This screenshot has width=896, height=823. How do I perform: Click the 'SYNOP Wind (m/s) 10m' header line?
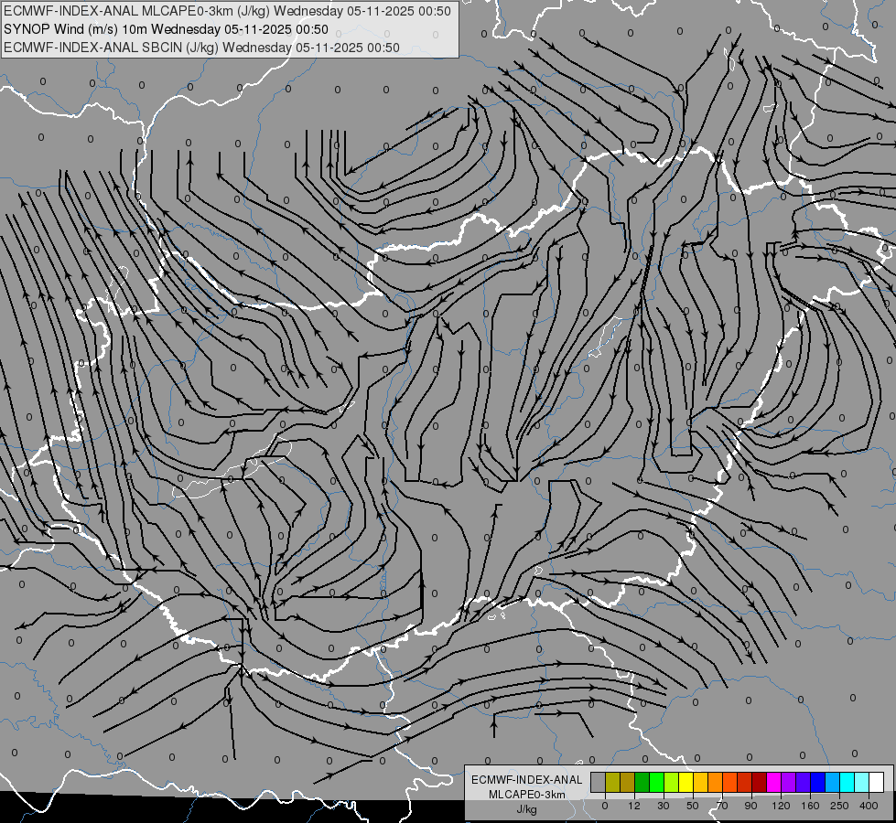[x=166, y=29]
